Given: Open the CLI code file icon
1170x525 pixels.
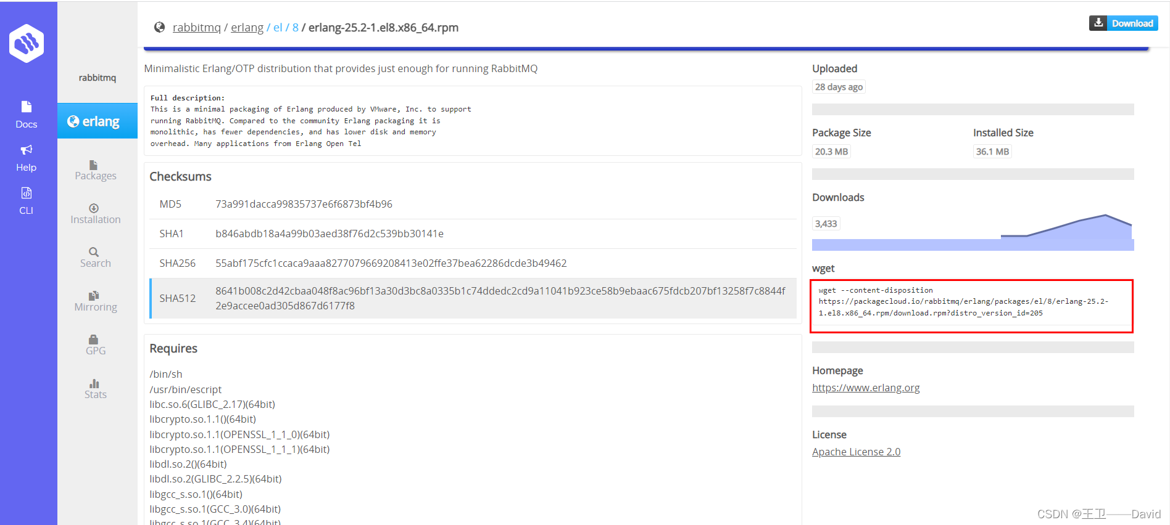Looking at the screenshot, I should tap(27, 193).
